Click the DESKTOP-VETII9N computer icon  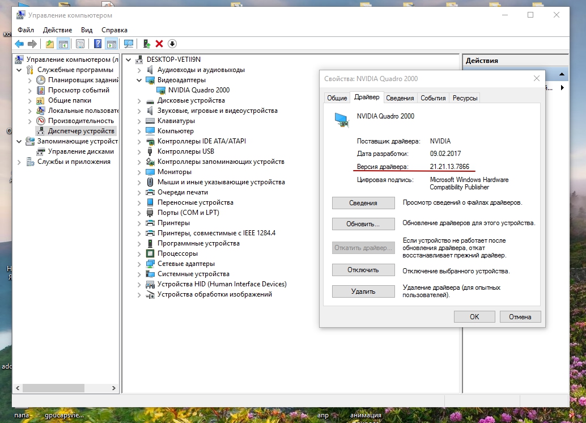pos(139,60)
